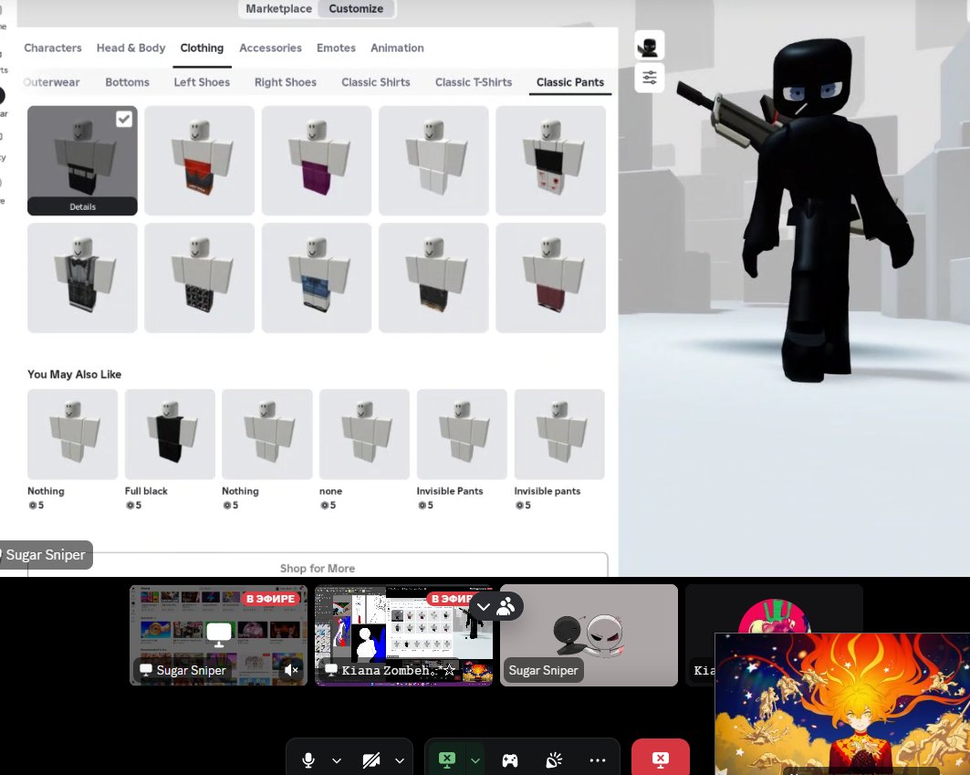Expand the microphone input options chevron
This screenshot has width=970, height=775.
[337, 760]
